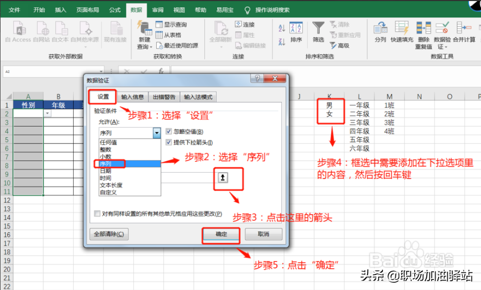The width and height of the screenshot is (481, 290).
Task: Click the source range selector arrow button
Action: (223, 177)
